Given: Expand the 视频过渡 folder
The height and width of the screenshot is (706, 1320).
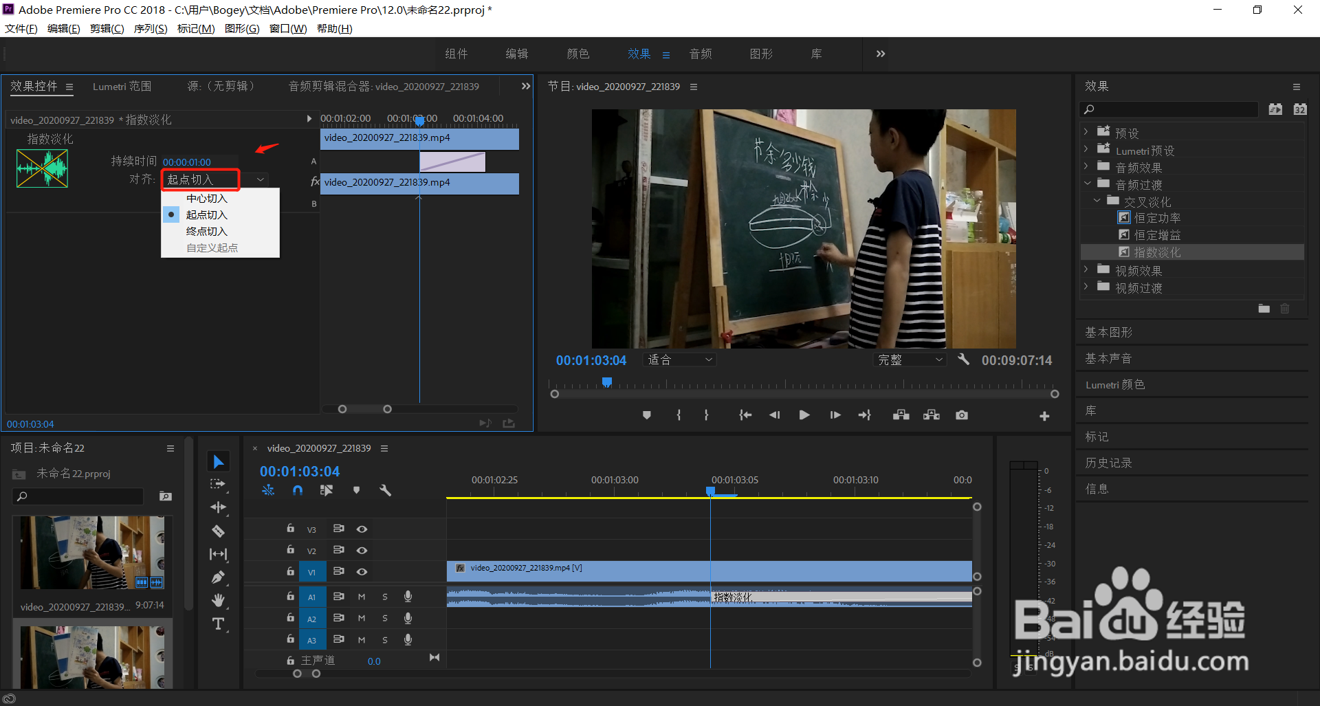Looking at the screenshot, I should tap(1086, 287).
